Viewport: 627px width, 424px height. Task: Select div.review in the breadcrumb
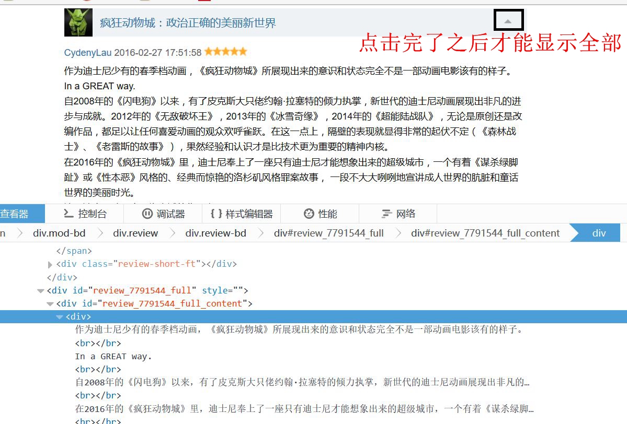135,233
